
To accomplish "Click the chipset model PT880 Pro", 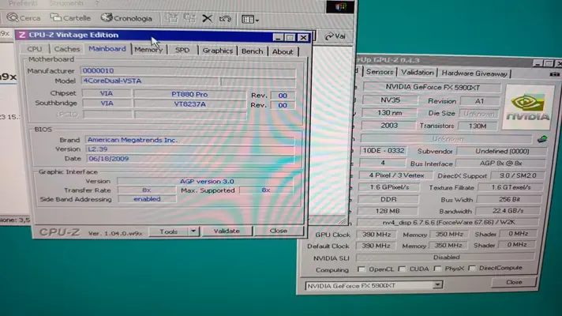I will [x=189, y=94].
